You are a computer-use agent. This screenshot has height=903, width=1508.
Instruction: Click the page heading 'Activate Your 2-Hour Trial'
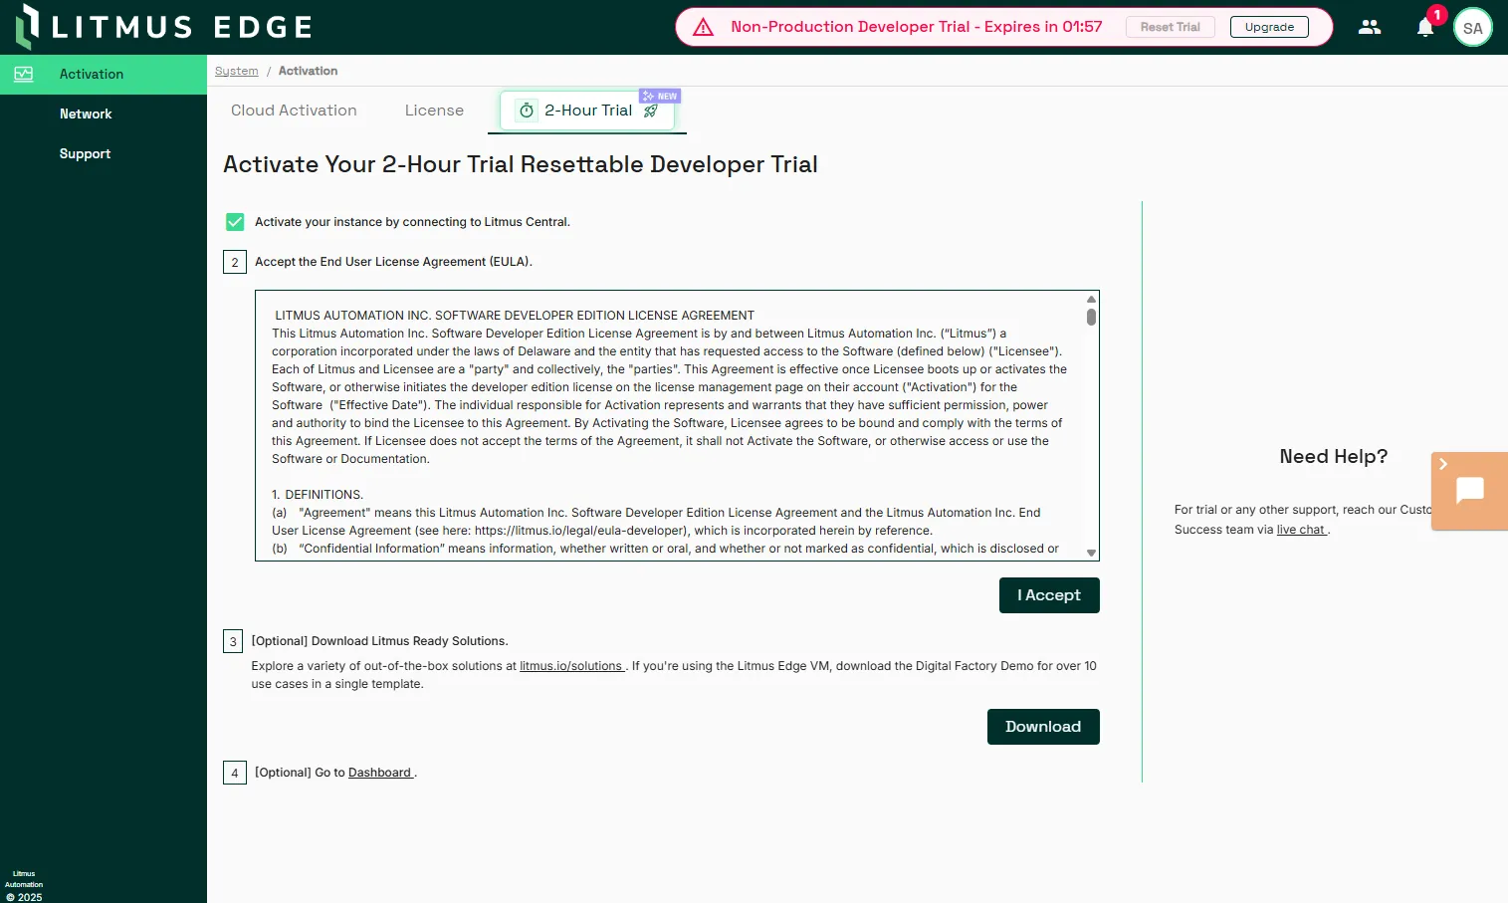pos(521,164)
